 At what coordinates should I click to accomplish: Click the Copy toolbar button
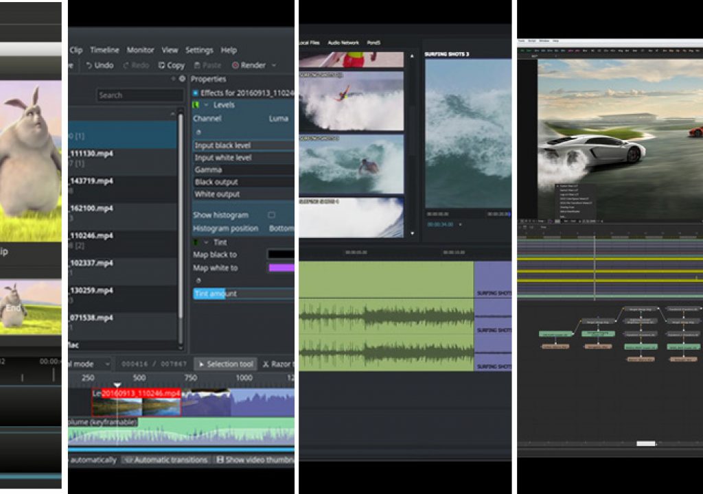pyautogui.click(x=172, y=65)
